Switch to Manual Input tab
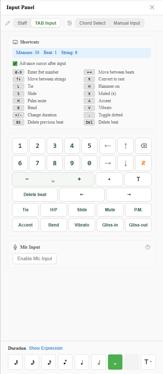The width and height of the screenshot is (163, 374). (127, 23)
